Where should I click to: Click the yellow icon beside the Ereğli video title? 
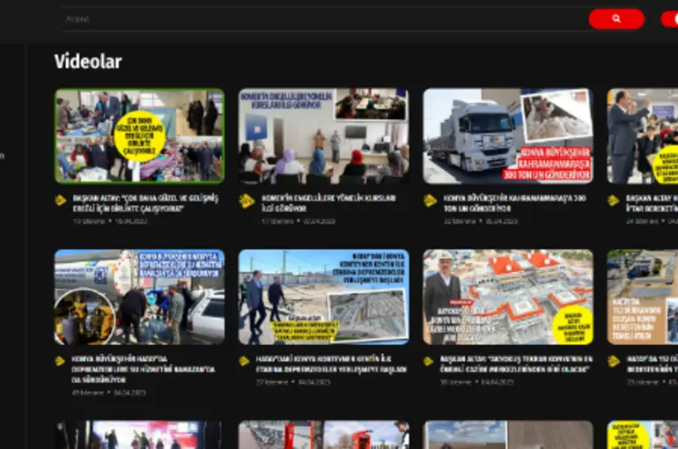[61, 201]
